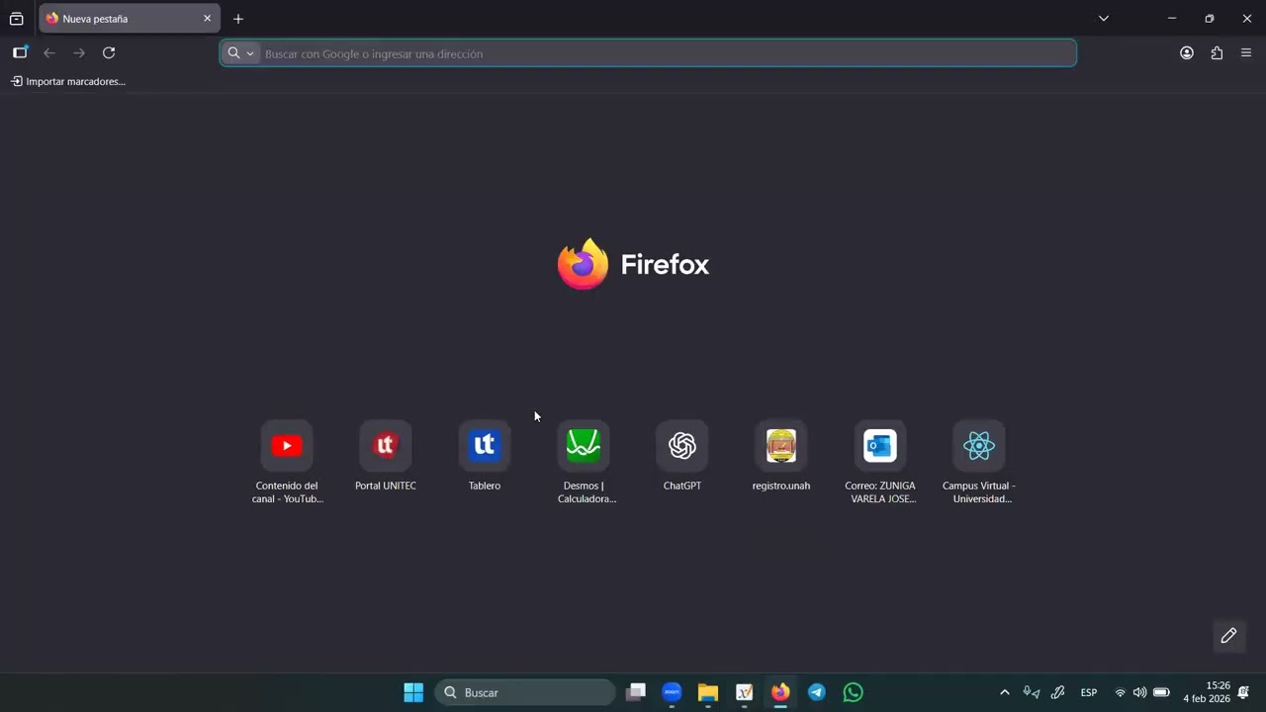This screenshot has width=1266, height=712.
Task: Click the taskbar Buscar search box
Action: tap(525, 692)
